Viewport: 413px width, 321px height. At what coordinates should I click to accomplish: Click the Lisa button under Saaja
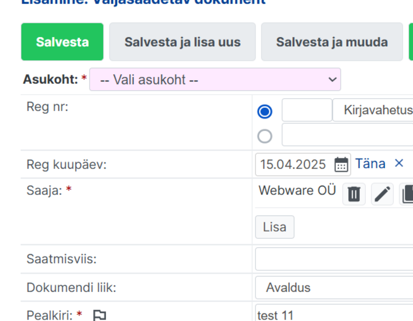[275, 227]
